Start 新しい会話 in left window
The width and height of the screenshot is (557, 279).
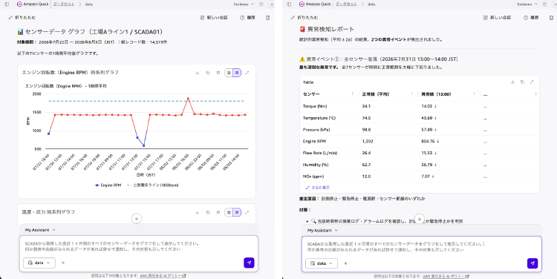[213, 17]
